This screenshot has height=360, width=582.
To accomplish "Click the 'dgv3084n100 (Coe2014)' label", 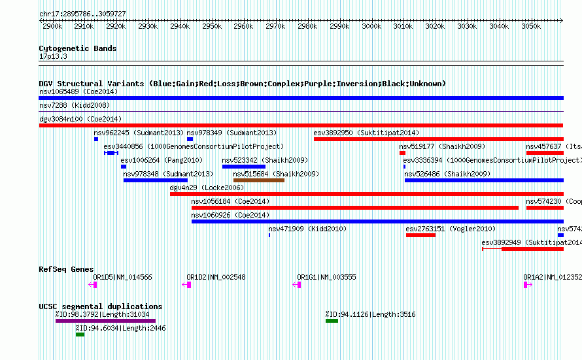I will click(x=80, y=119).
